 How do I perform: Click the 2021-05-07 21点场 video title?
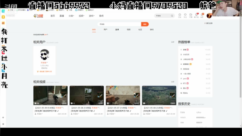pyautogui.click(x=122, y=109)
